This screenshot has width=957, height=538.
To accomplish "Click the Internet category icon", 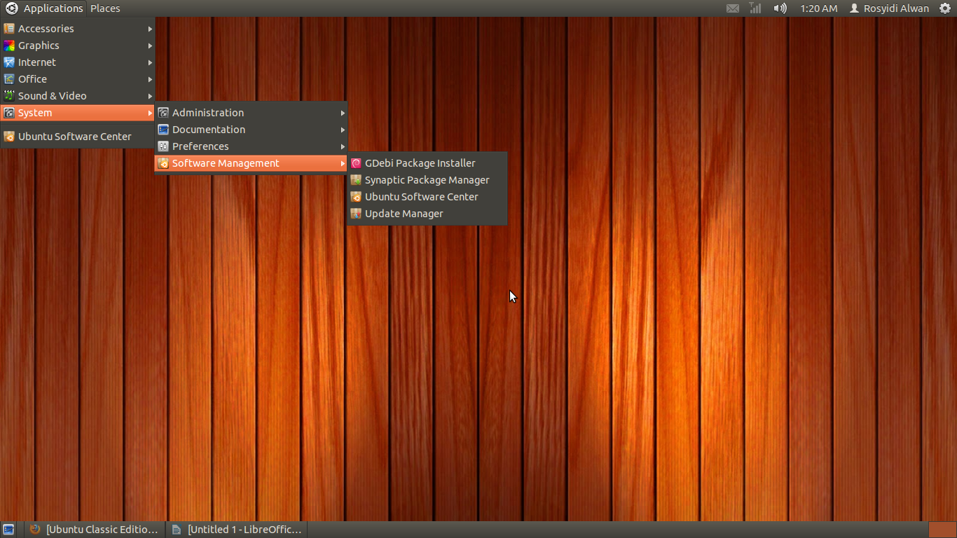I will pyautogui.click(x=9, y=62).
